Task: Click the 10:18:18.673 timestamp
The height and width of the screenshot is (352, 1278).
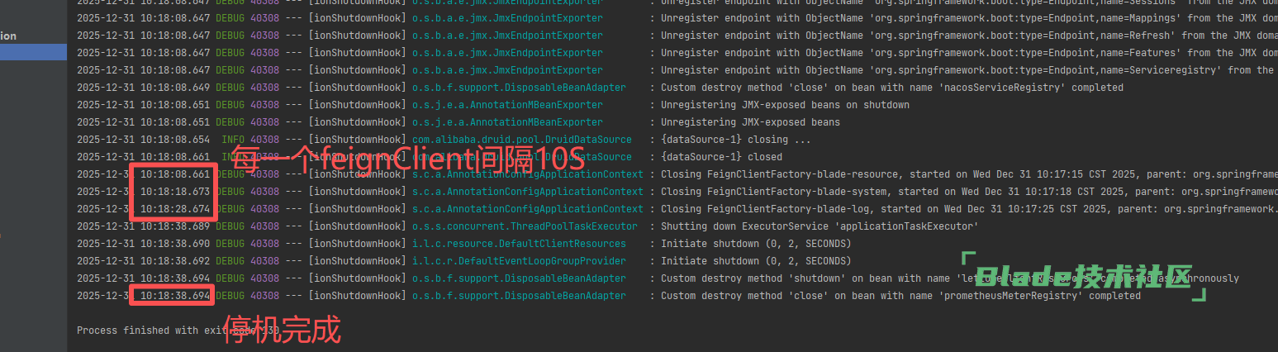Action: click(x=174, y=192)
